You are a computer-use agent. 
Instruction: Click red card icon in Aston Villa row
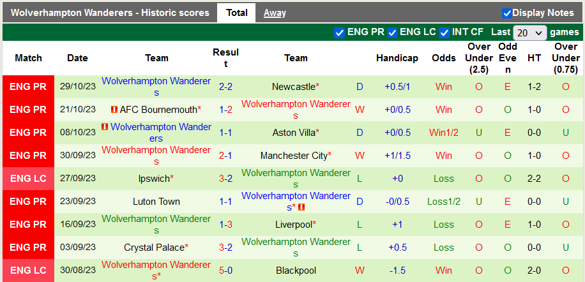[x=105, y=127]
